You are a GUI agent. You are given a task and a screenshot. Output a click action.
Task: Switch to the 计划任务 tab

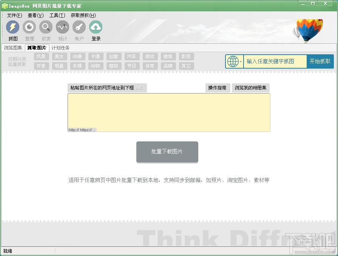tap(60, 48)
